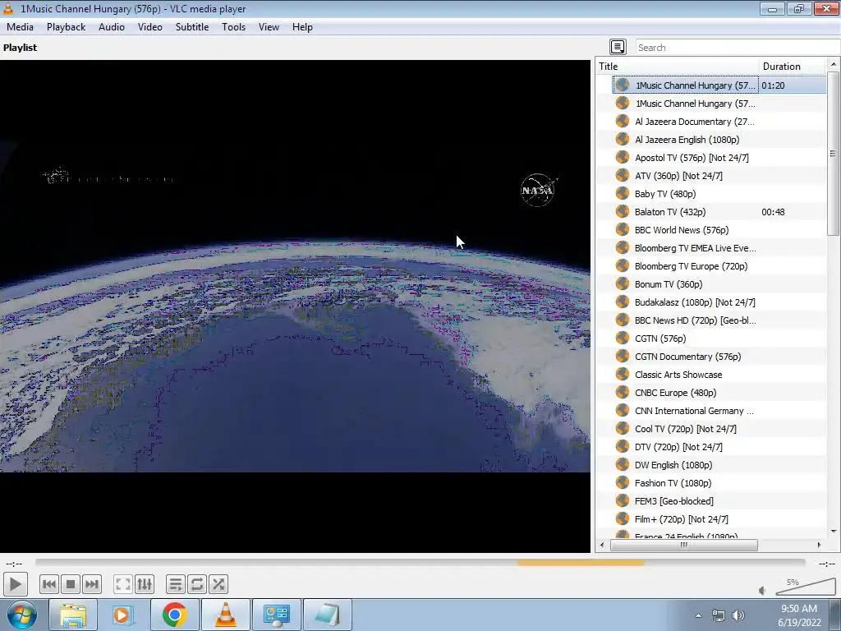Toggle fullscreen video mode
Viewport: 841px width, 631px height.
click(123, 584)
